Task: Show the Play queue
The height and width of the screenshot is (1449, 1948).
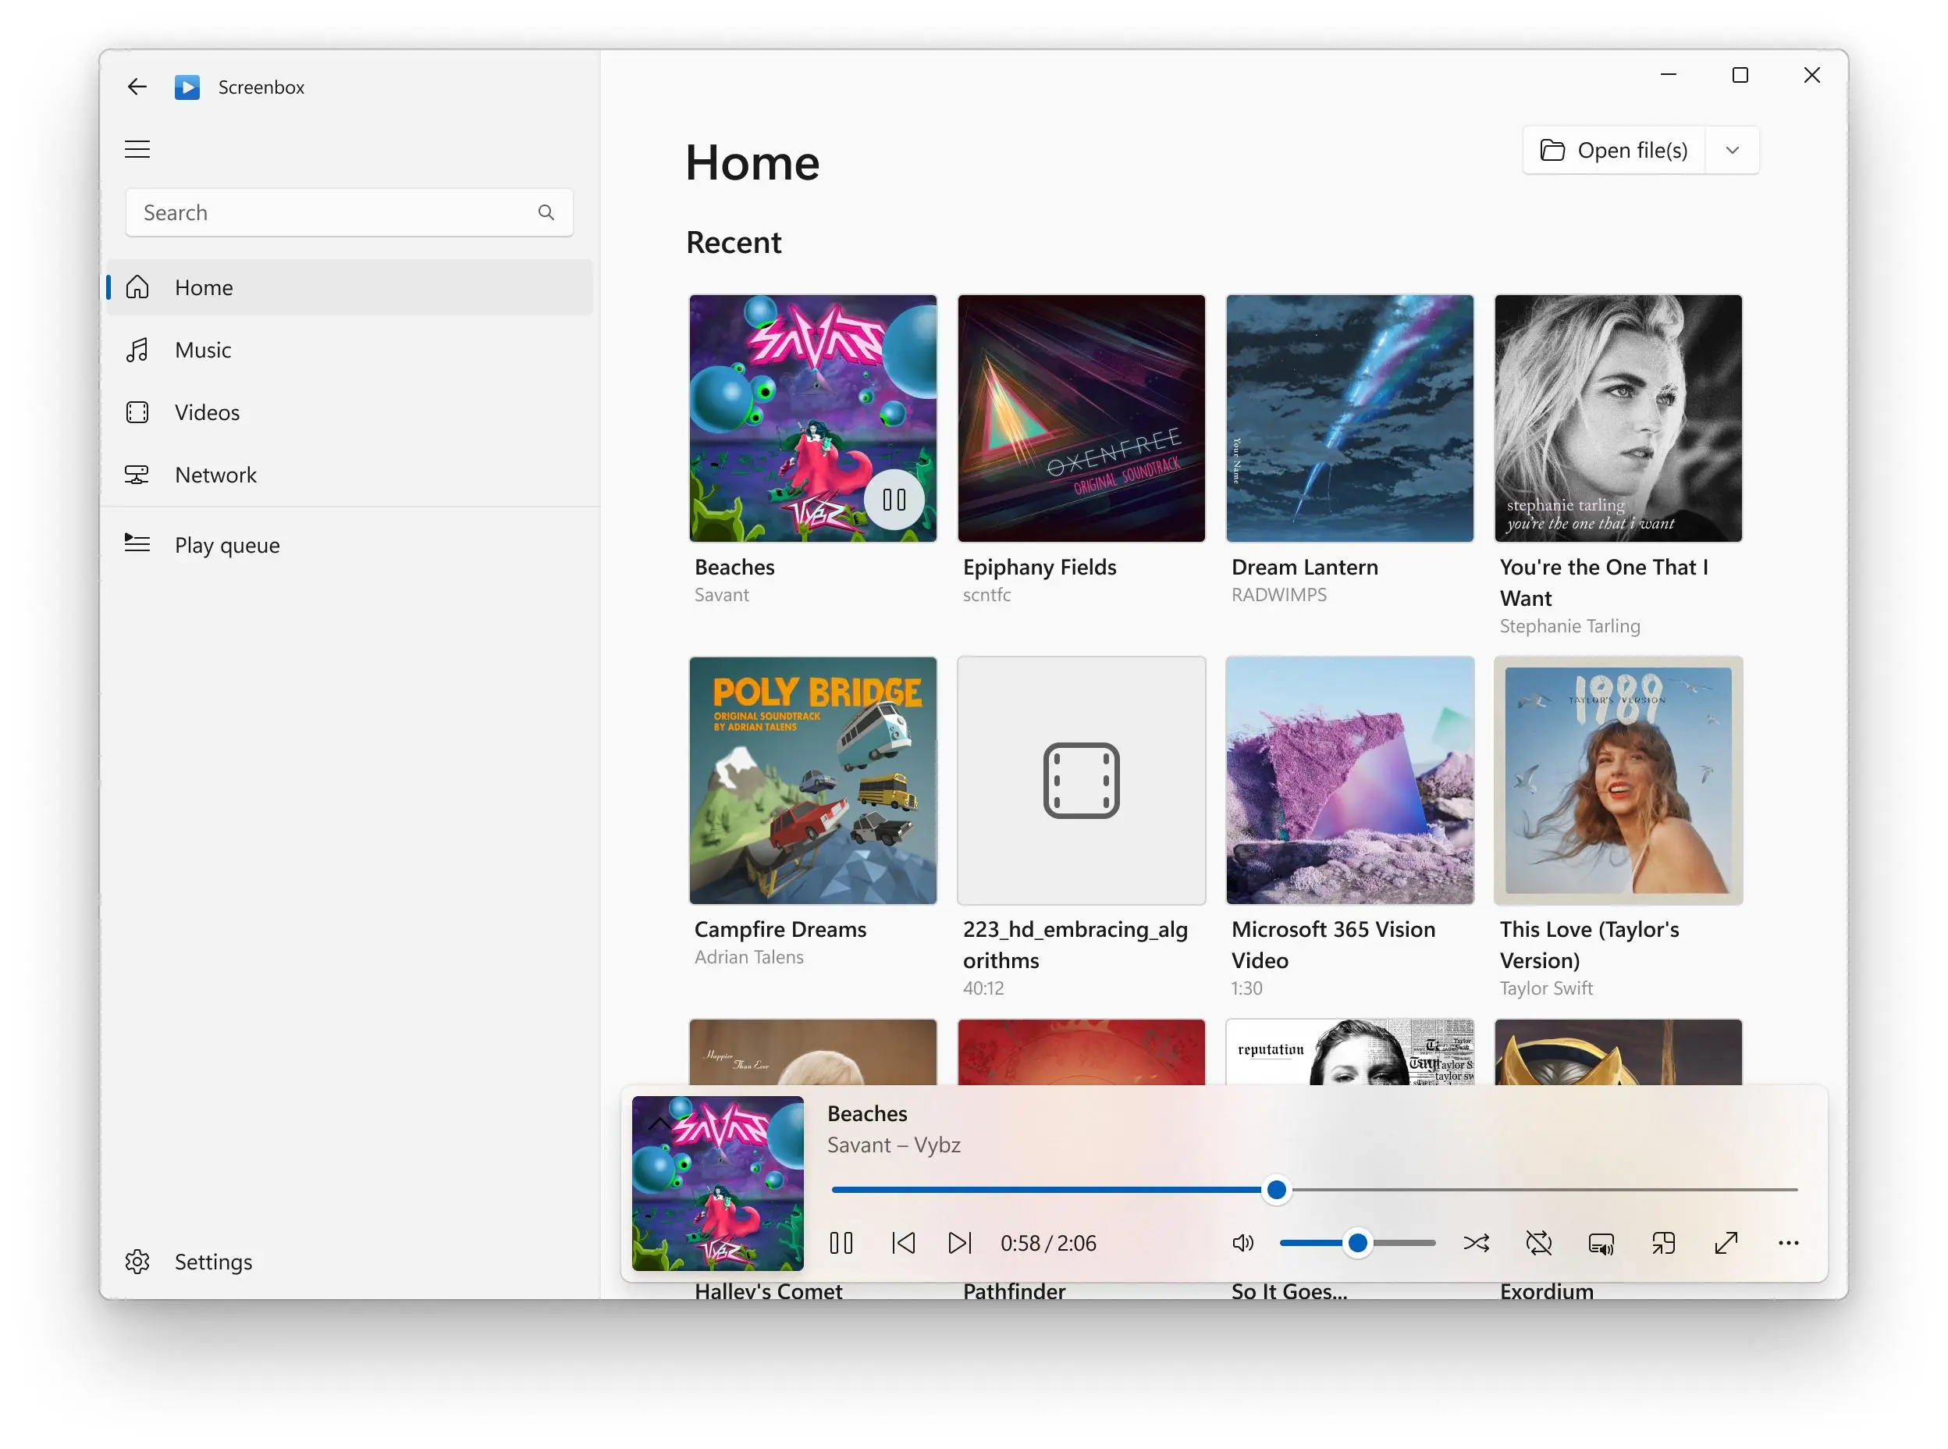Action: (x=349, y=545)
